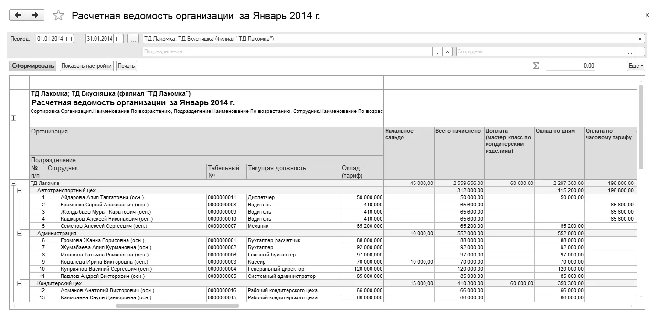Click the sum value field 0,00
The width and height of the screenshot is (658, 317).
pyautogui.click(x=571, y=66)
